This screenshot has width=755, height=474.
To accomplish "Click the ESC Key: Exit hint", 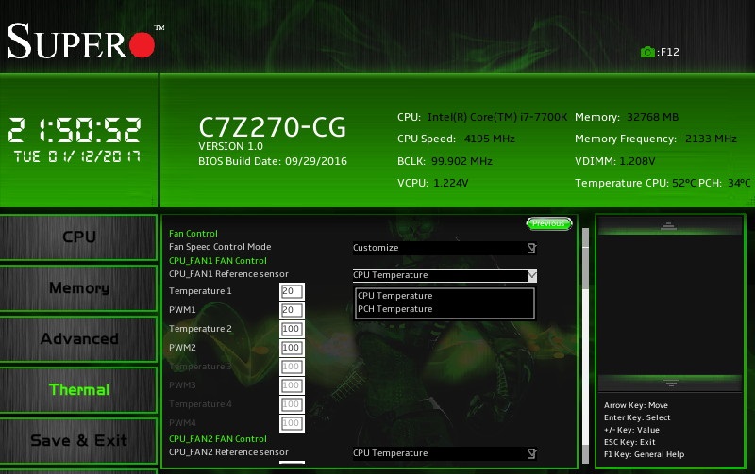I will coord(629,442).
